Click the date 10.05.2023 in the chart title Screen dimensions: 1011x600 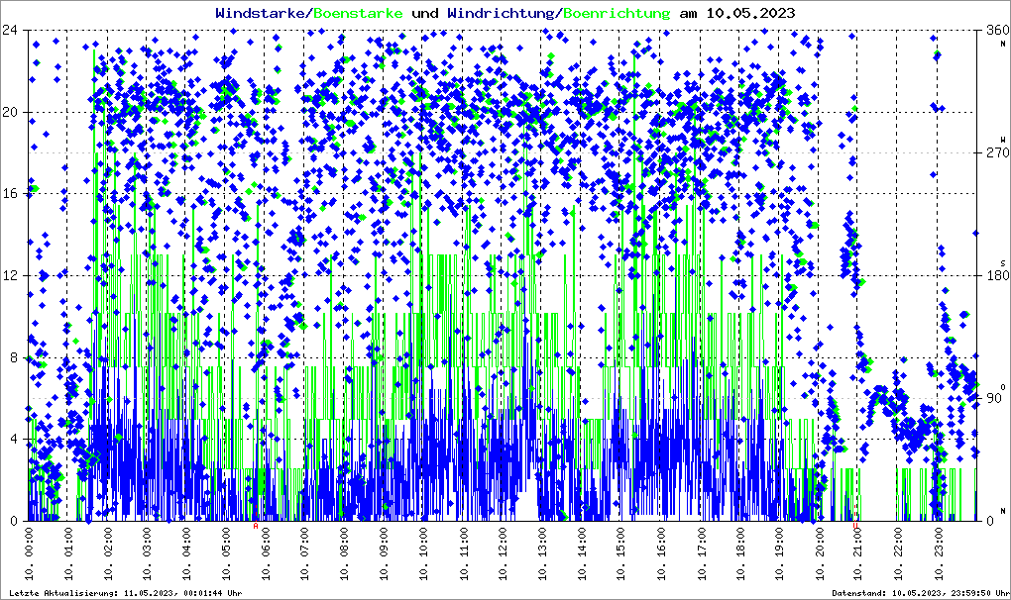[x=750, y=13]
